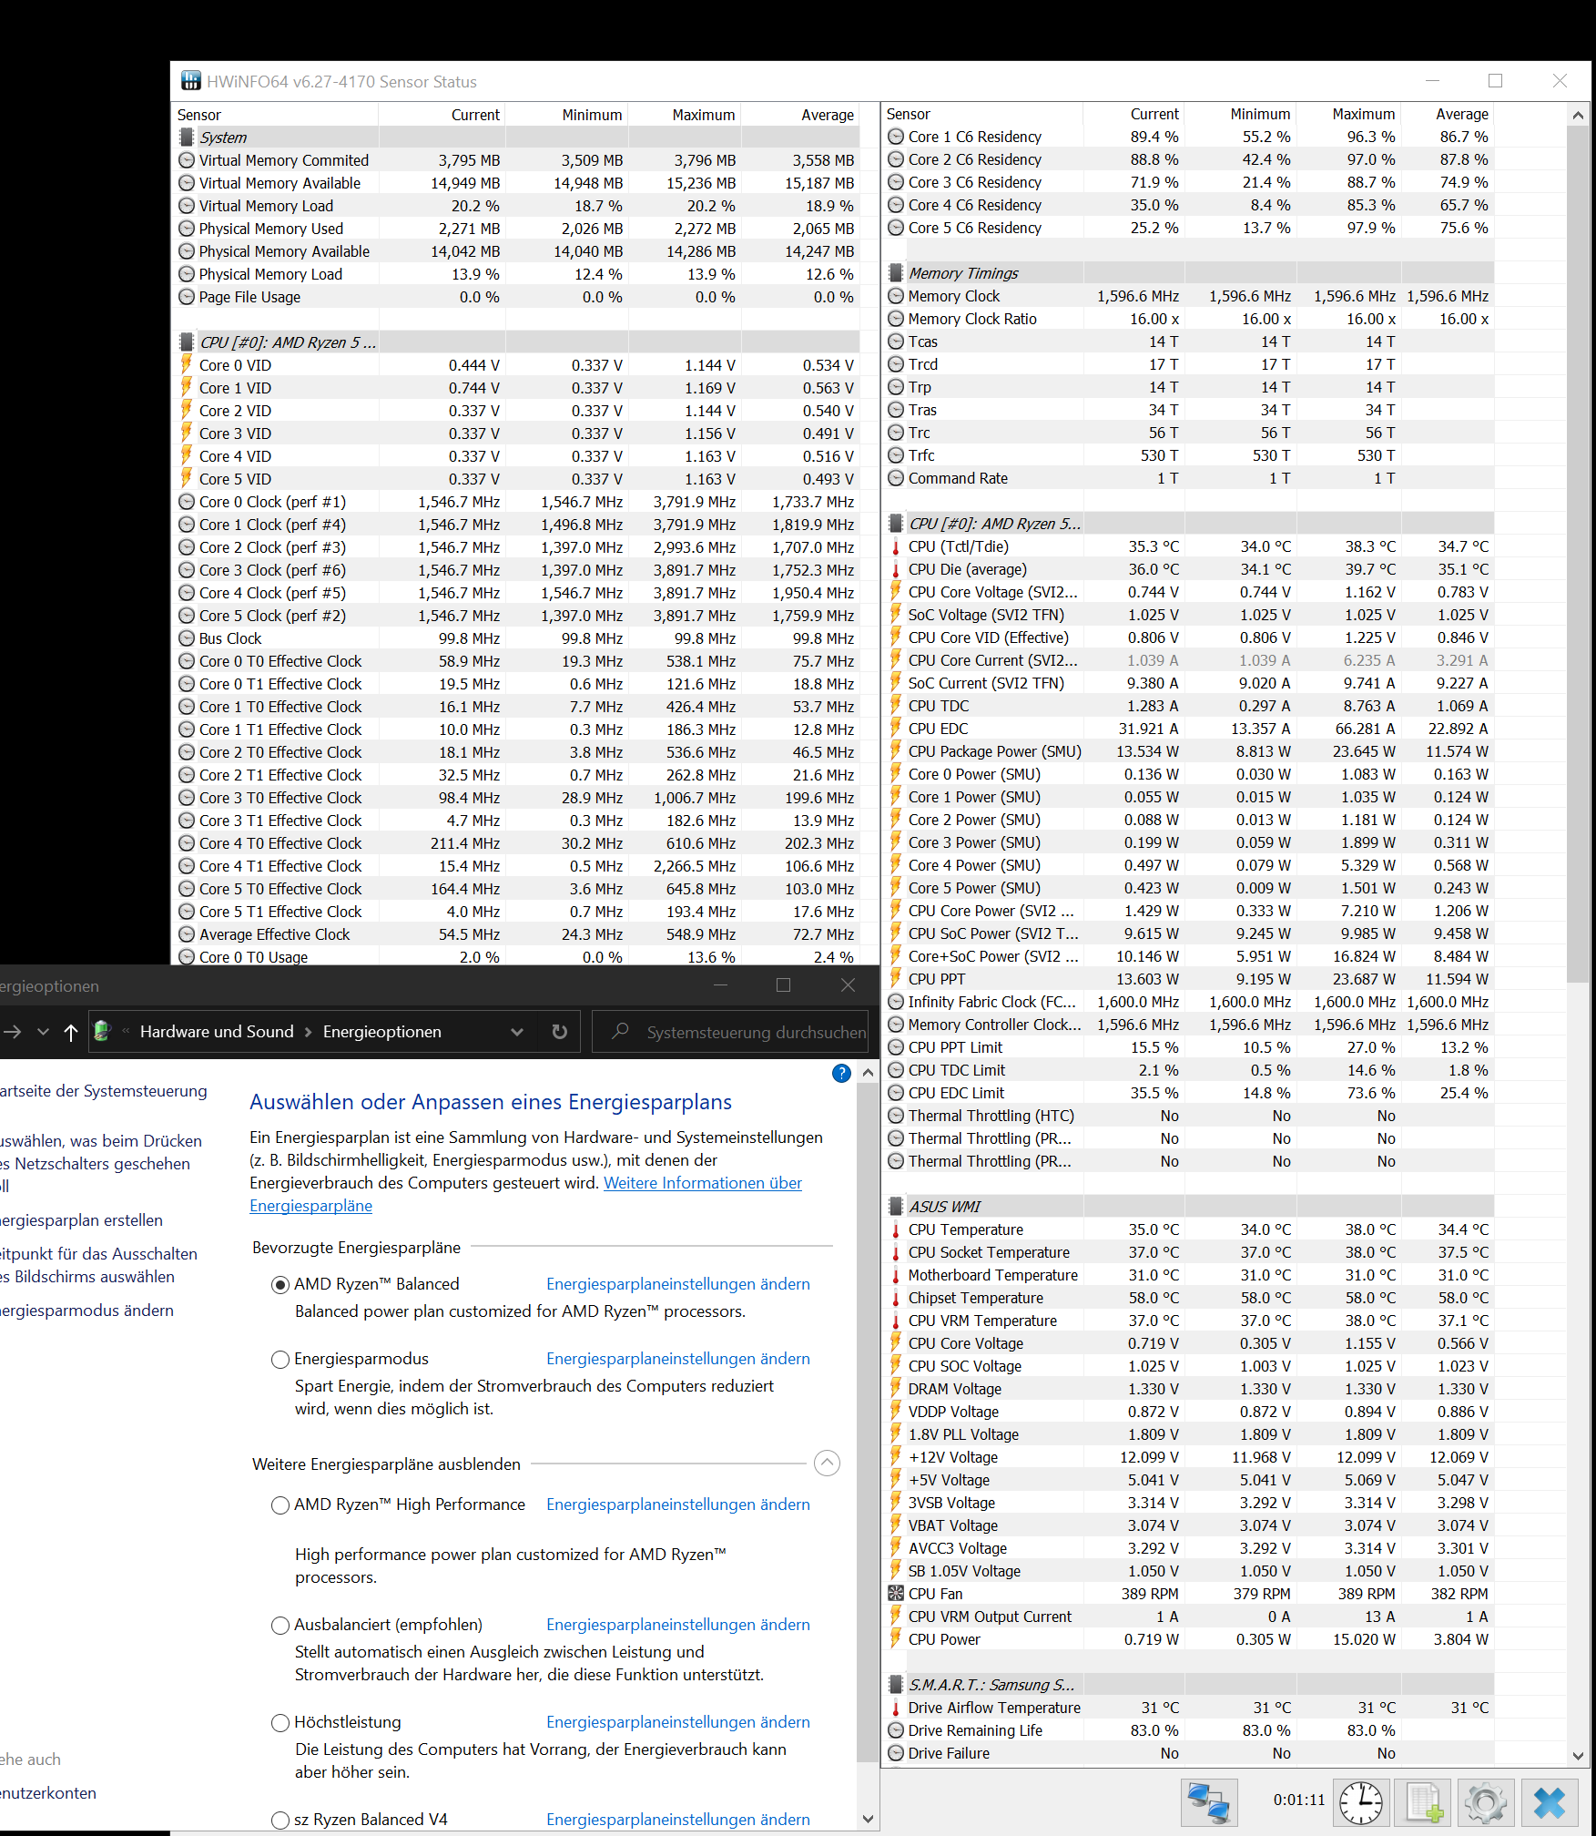Click the search magnifier icon in Systemsteuerung
Screen dimensions: 1596x1836
pos(620,1031)
